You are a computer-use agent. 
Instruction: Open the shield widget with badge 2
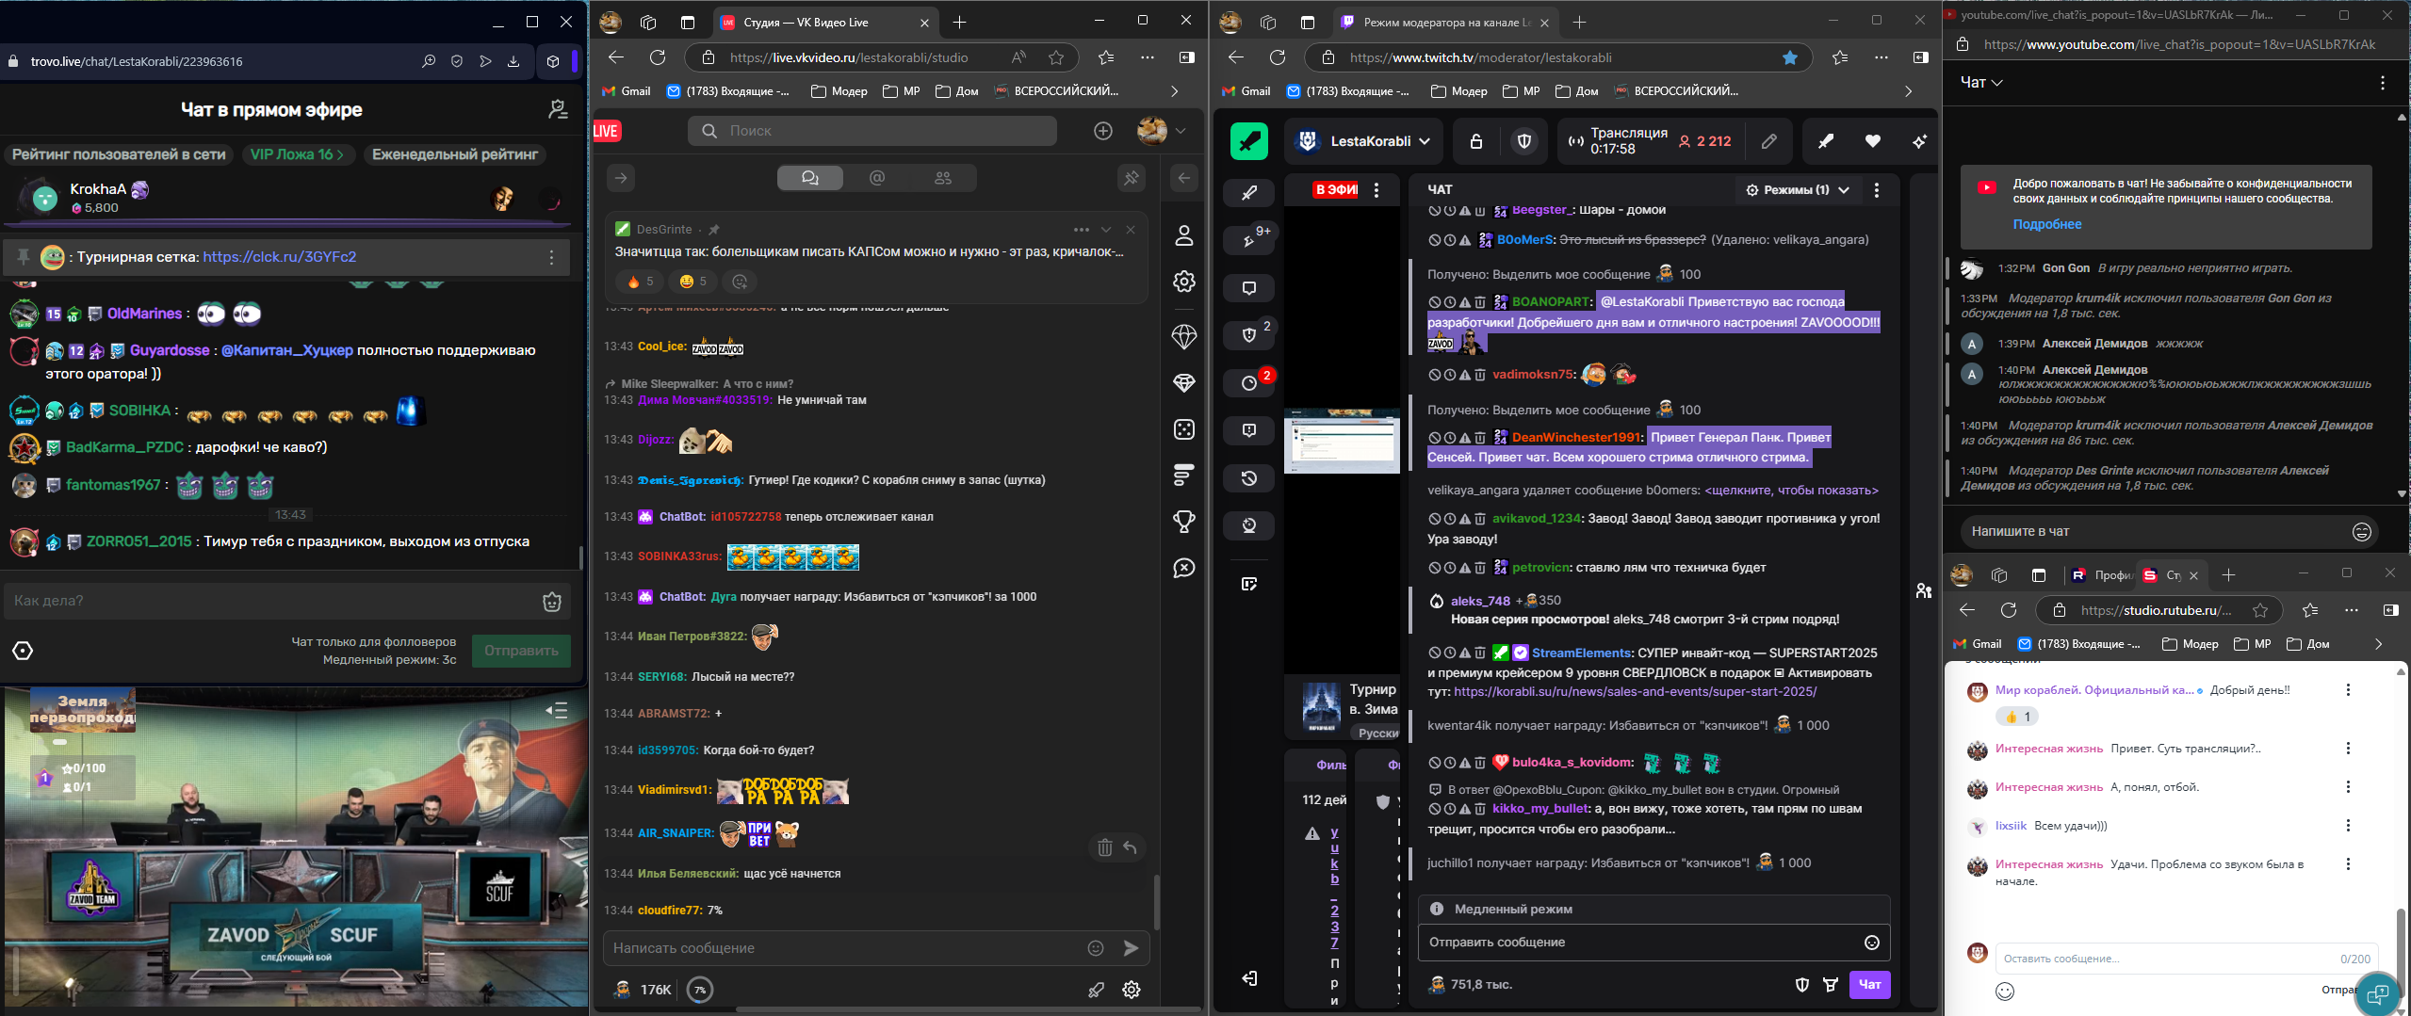[1249, 334]
